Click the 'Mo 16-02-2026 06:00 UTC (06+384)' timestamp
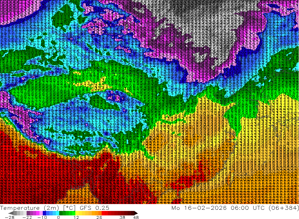This screenshot has height=219, width=299. pos(235,208)
